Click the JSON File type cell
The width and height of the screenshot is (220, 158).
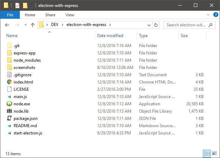click(148, 119)
